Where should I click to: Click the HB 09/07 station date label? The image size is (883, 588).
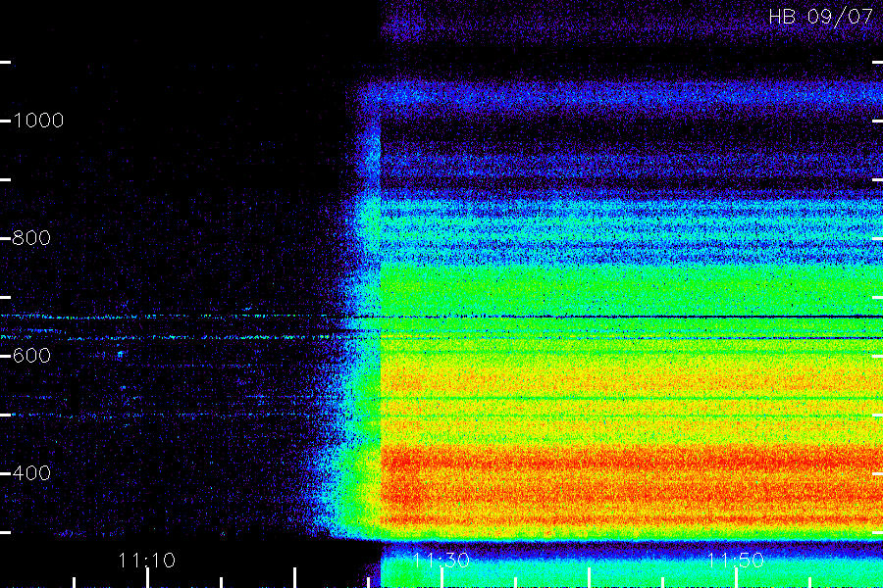click(821, 17)
